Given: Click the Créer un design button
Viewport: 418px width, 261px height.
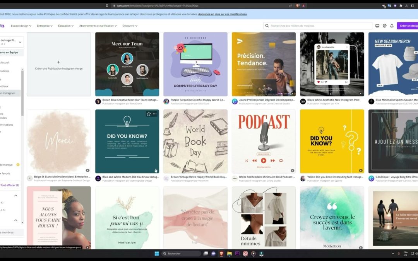Looking at the screenshot, I should (408, 26).
